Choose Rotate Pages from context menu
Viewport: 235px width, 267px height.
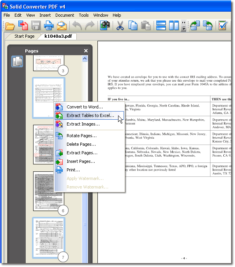(81, 136)
